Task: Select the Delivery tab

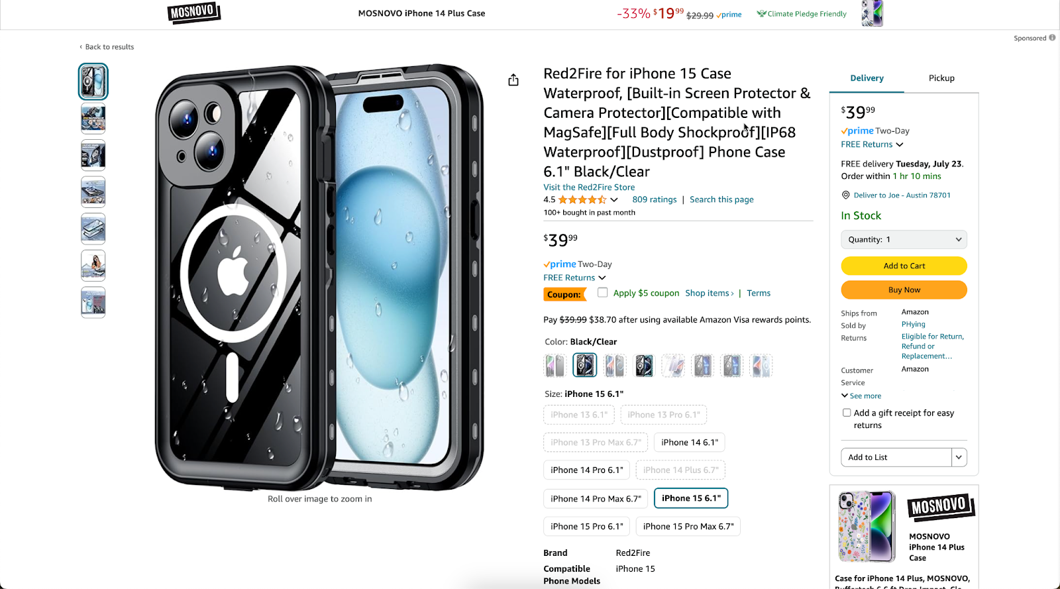Action: pyautogui.click(x=866, y=78)
